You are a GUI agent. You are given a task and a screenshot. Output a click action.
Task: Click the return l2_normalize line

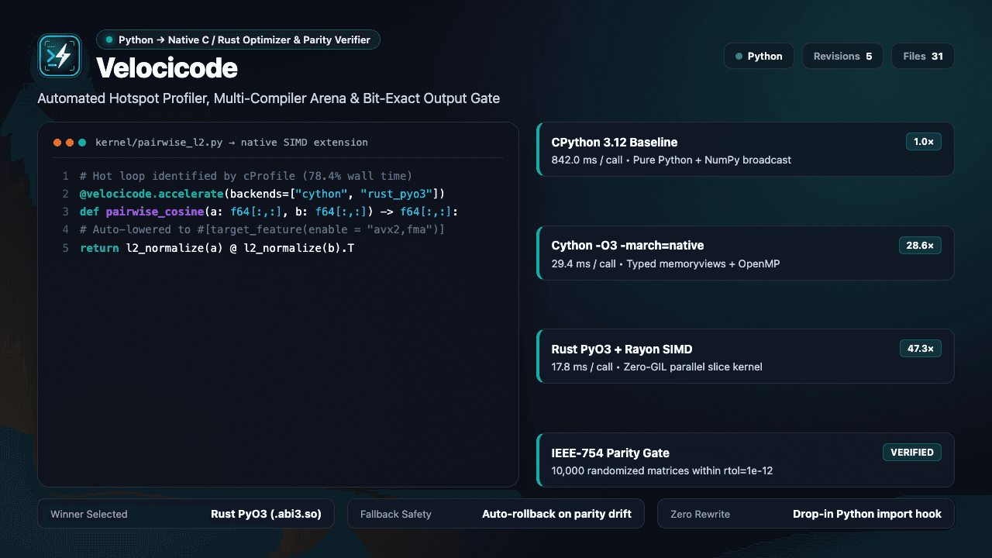coord(217,248)
